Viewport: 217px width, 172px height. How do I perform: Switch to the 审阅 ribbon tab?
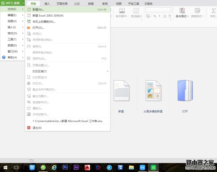click(105, 4)
